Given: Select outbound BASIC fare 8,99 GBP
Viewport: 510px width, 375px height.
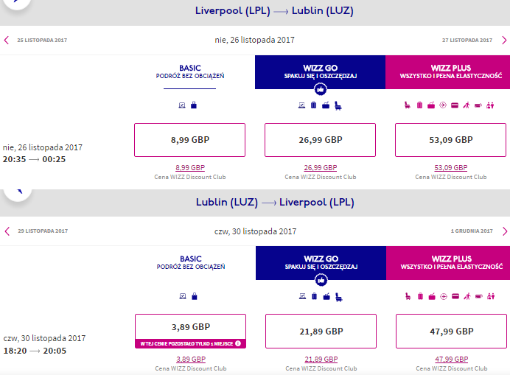Looking at the screenshot, I should click(189, 140).
